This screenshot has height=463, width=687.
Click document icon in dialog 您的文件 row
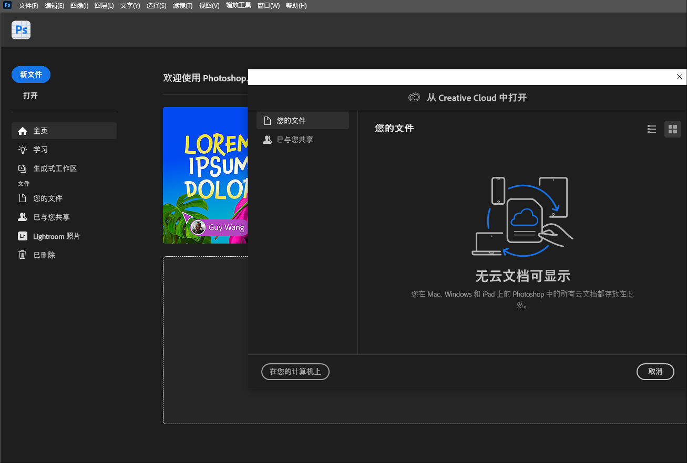tap(267, 121)
